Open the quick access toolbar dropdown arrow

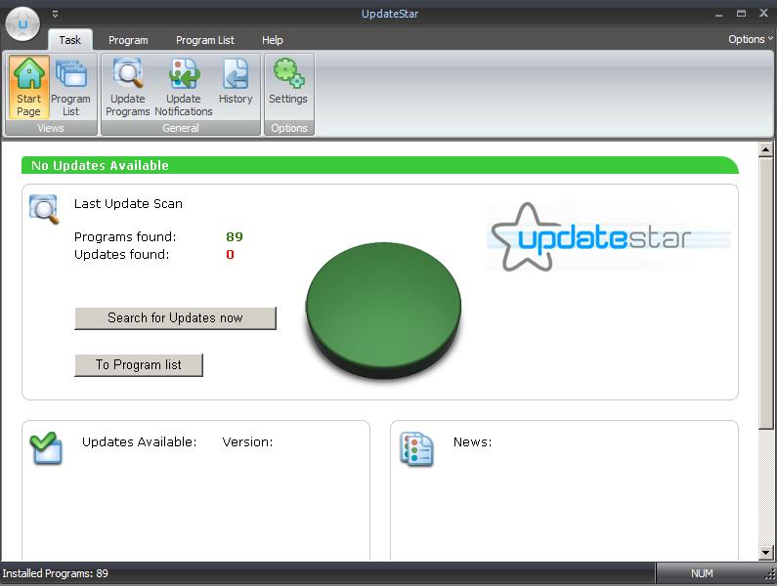pos(56,14)
